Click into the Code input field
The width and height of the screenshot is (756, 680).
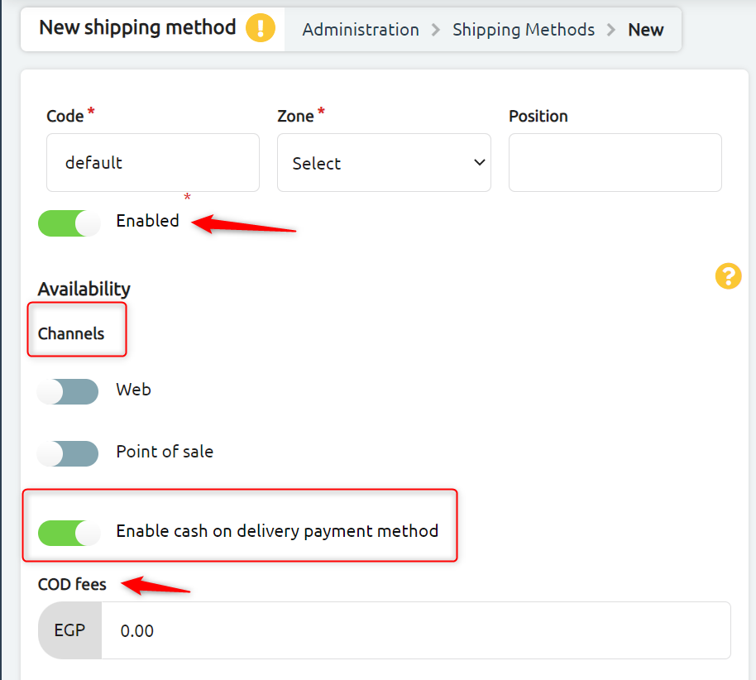153,162
